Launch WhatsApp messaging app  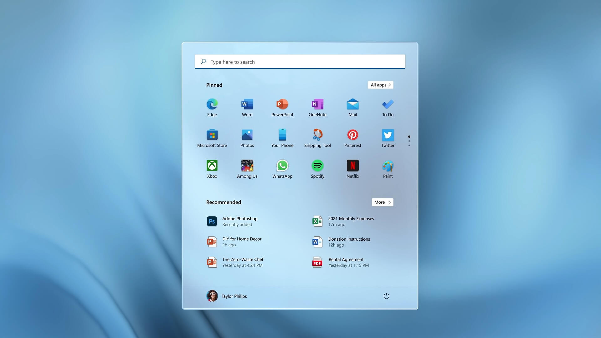pos(282,166)
